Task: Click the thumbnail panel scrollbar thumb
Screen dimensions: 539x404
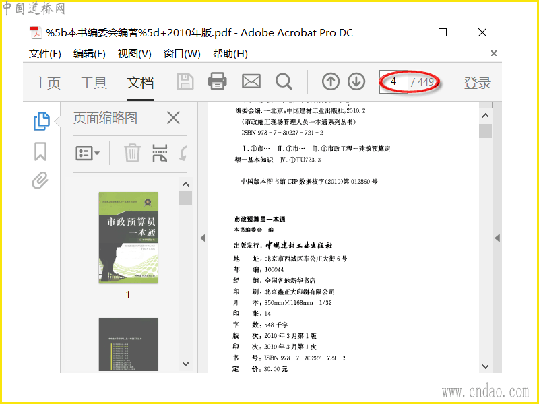Action: [x=186, y=198]
